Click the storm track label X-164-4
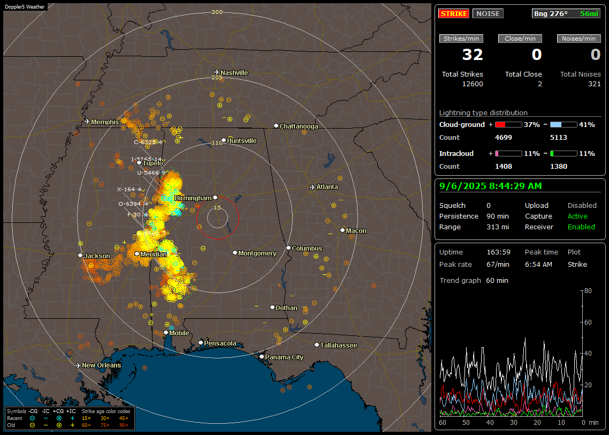 click(130, 189)
